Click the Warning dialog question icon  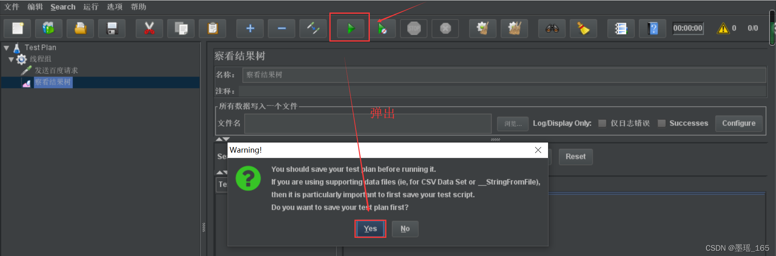point(248,178)
